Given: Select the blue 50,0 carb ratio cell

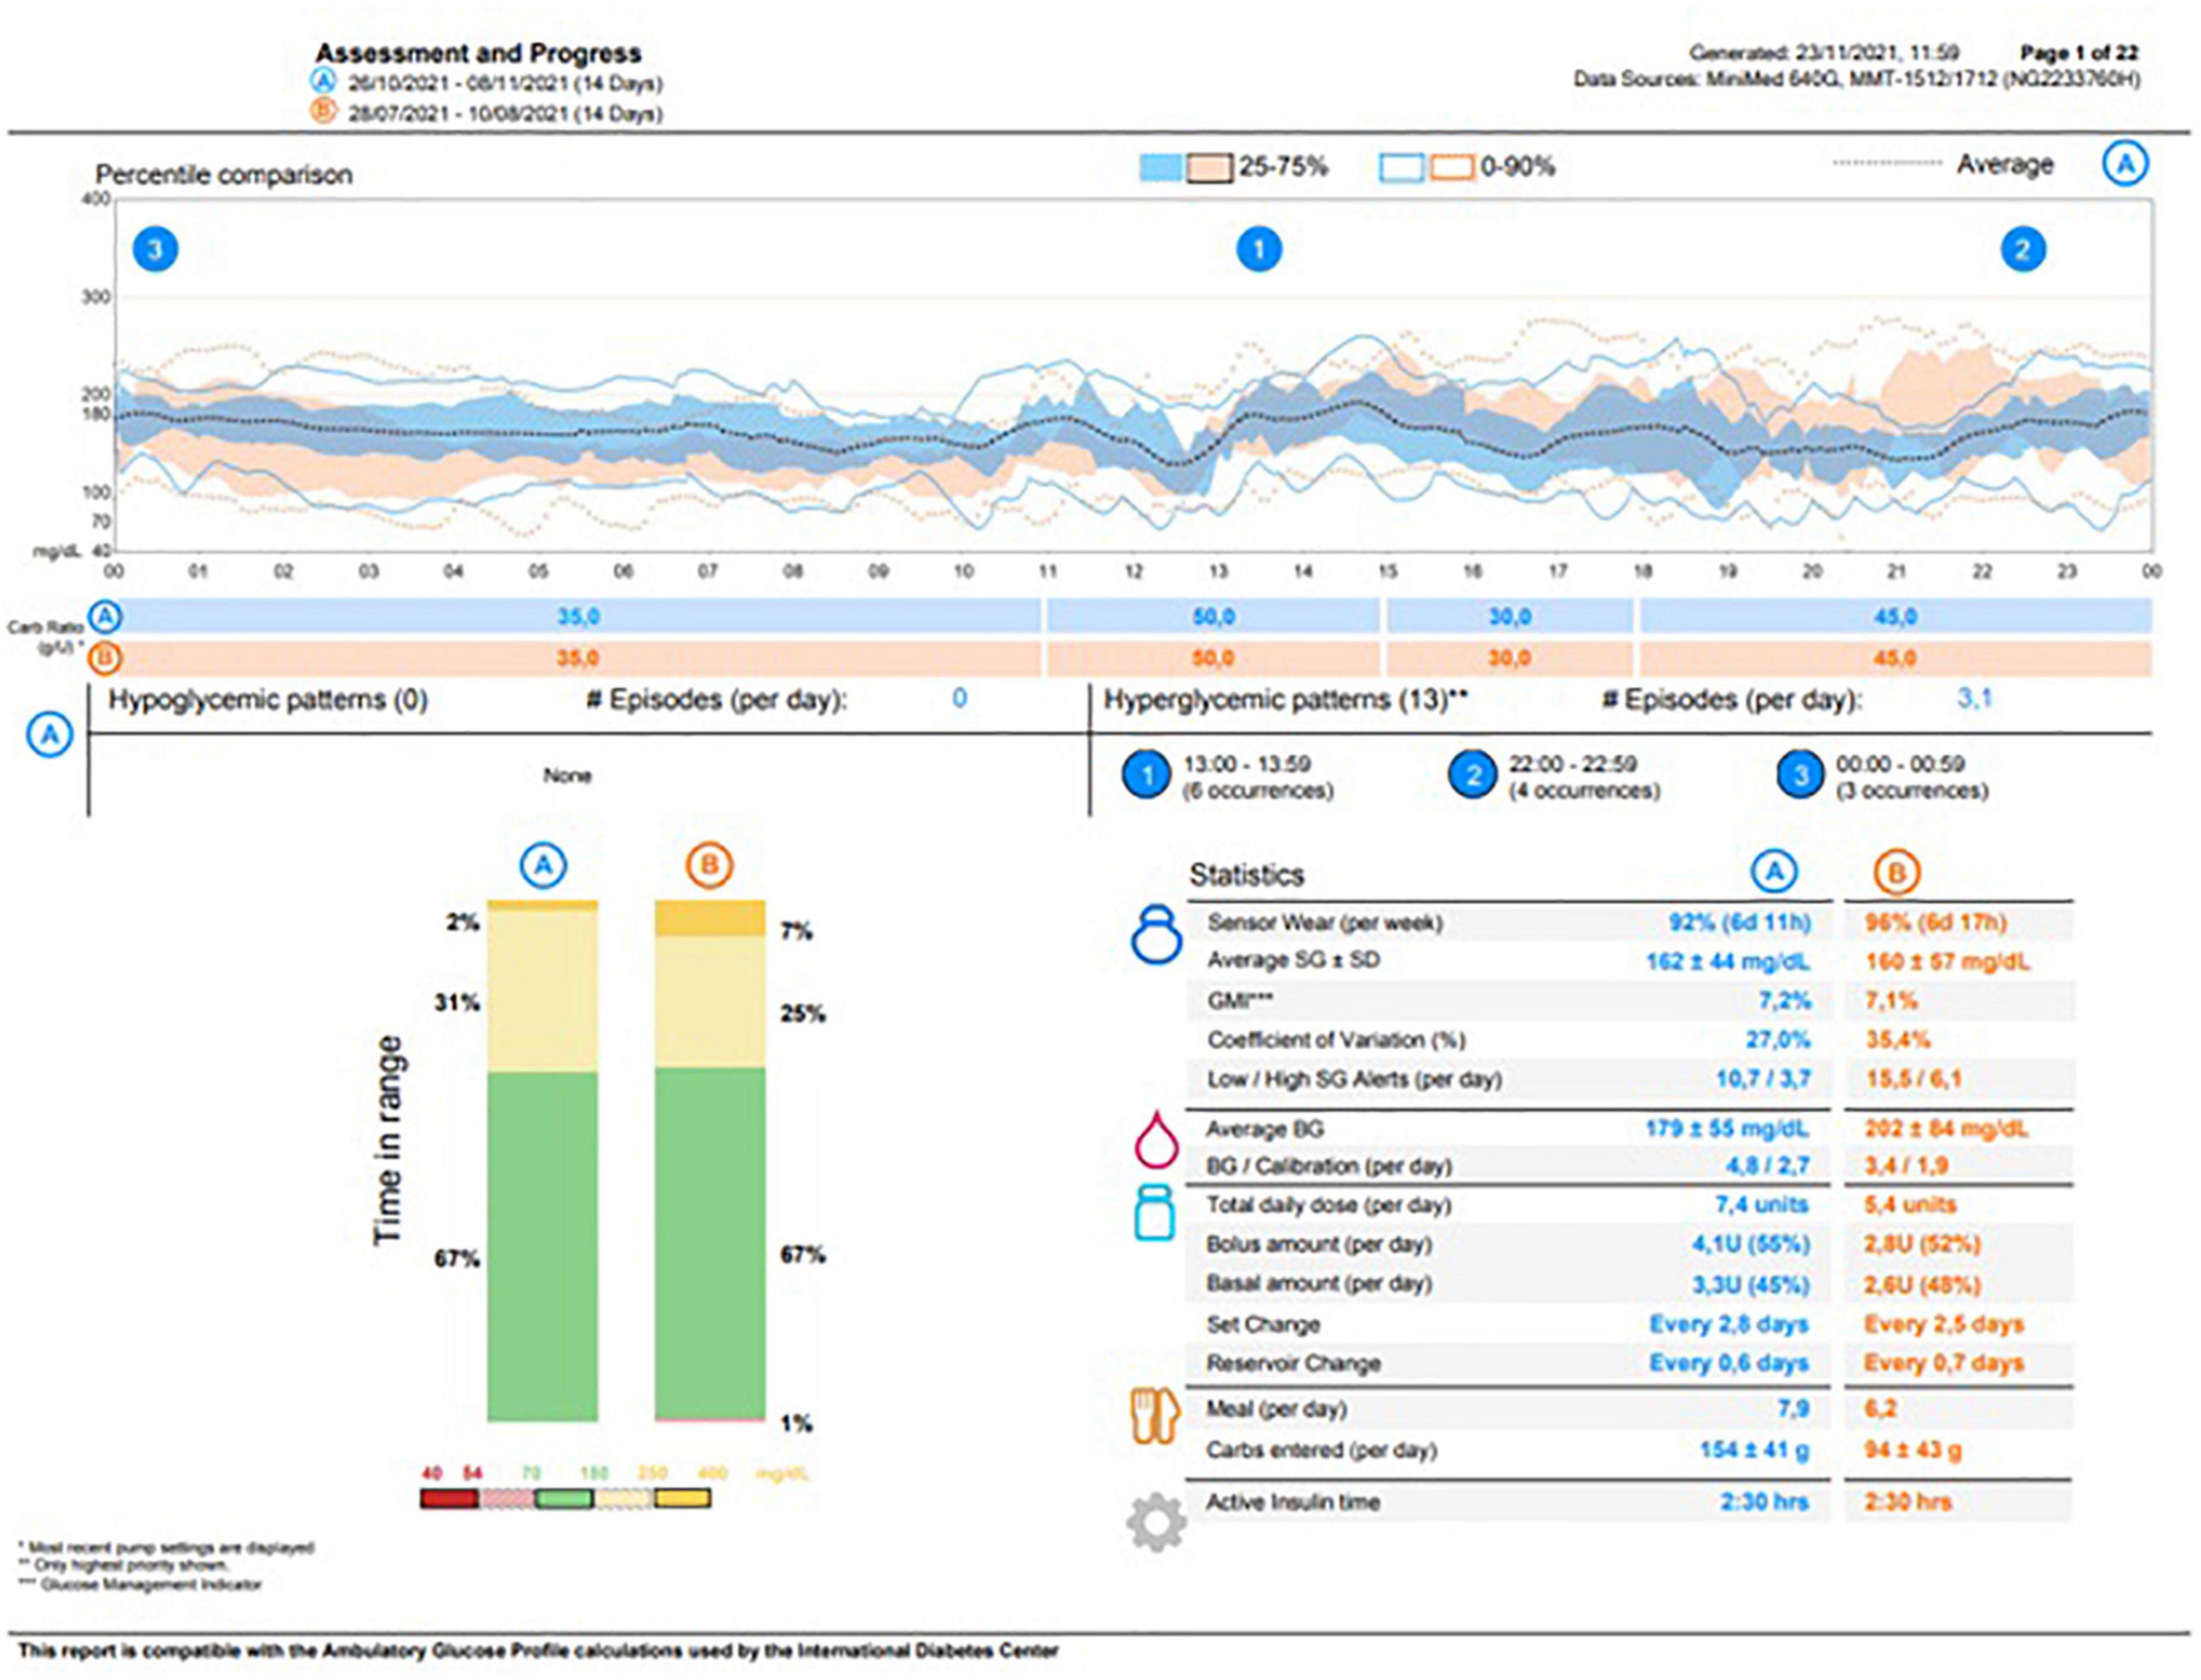Looking at the screenshot, I should 1213,616.
